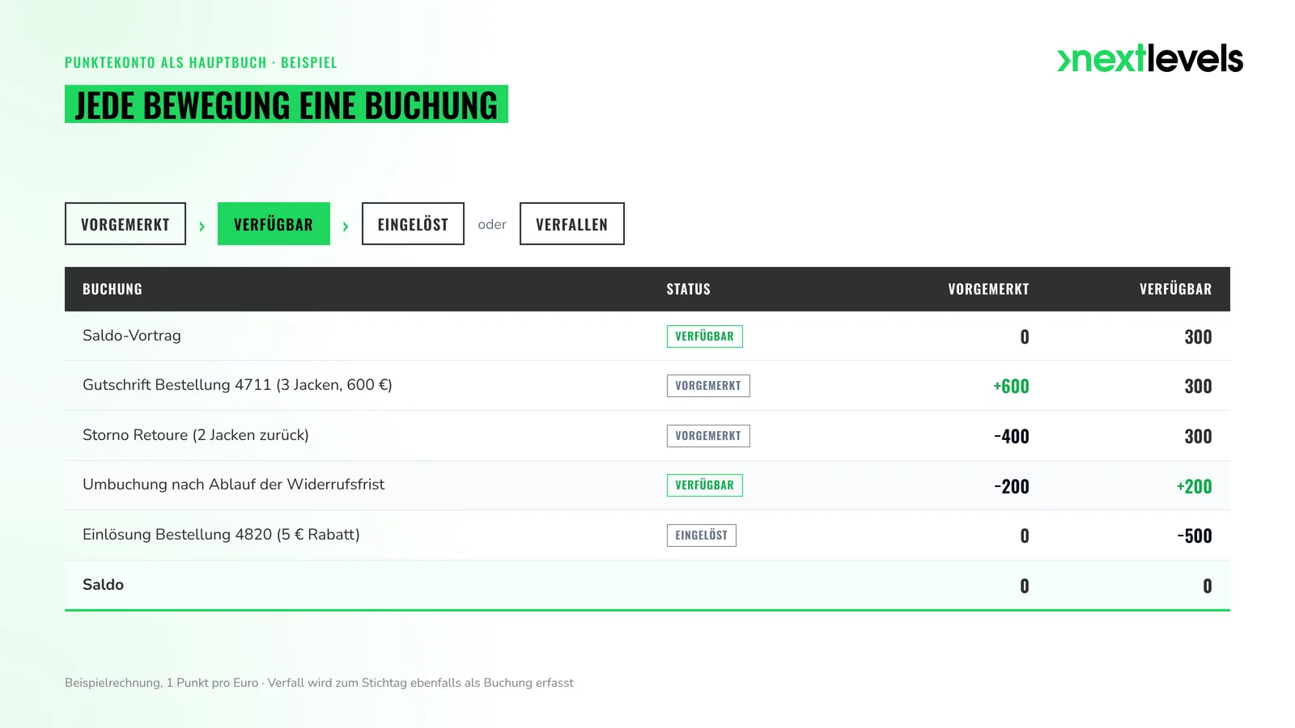Click the green +200 value
The width and height of the screenshot is (1295, 728).
pyautogui.click(x=1194, y=487)
